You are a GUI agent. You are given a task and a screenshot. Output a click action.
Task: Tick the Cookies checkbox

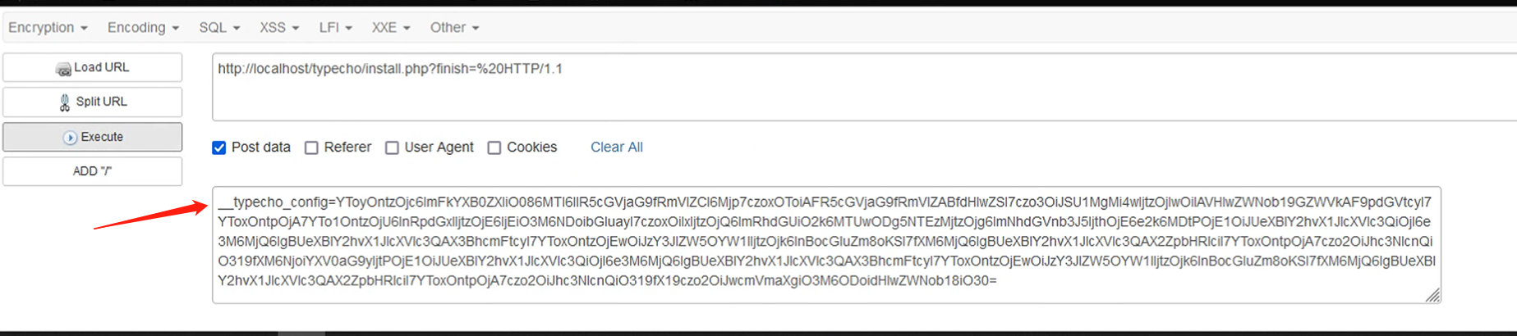point(494,148)
